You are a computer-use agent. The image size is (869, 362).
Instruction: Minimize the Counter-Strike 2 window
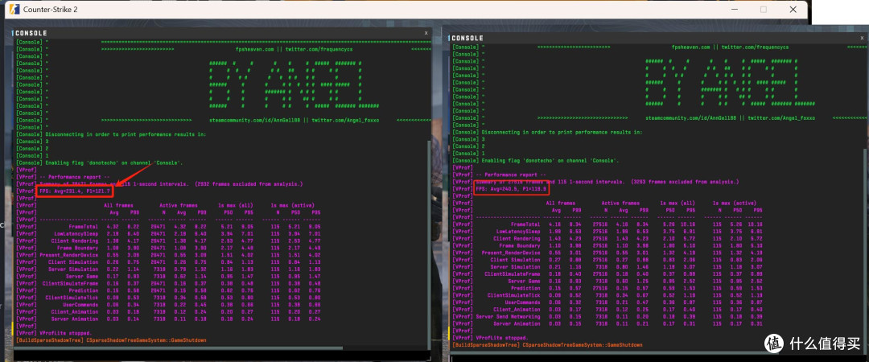tap(735, 10)
